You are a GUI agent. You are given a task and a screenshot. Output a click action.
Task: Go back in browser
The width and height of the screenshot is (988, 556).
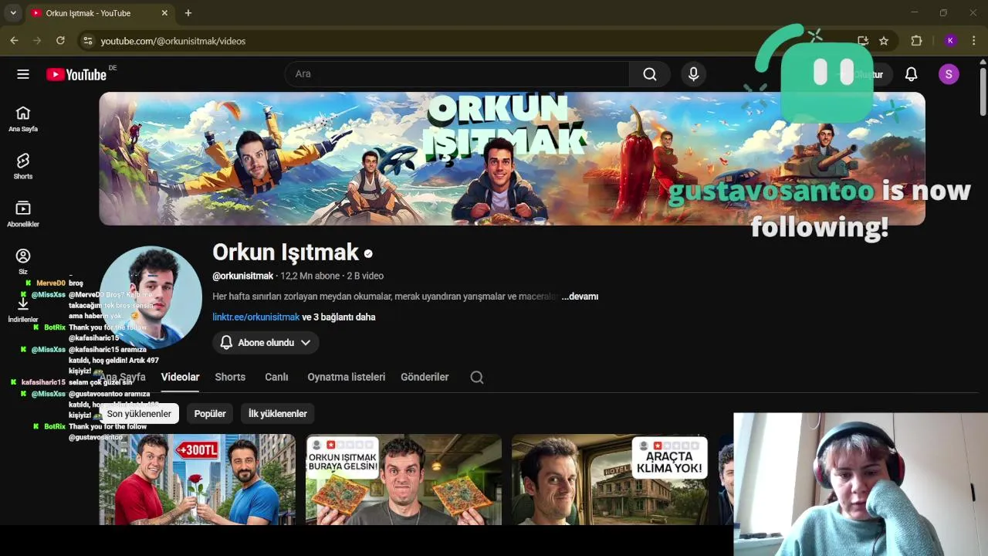14,41
